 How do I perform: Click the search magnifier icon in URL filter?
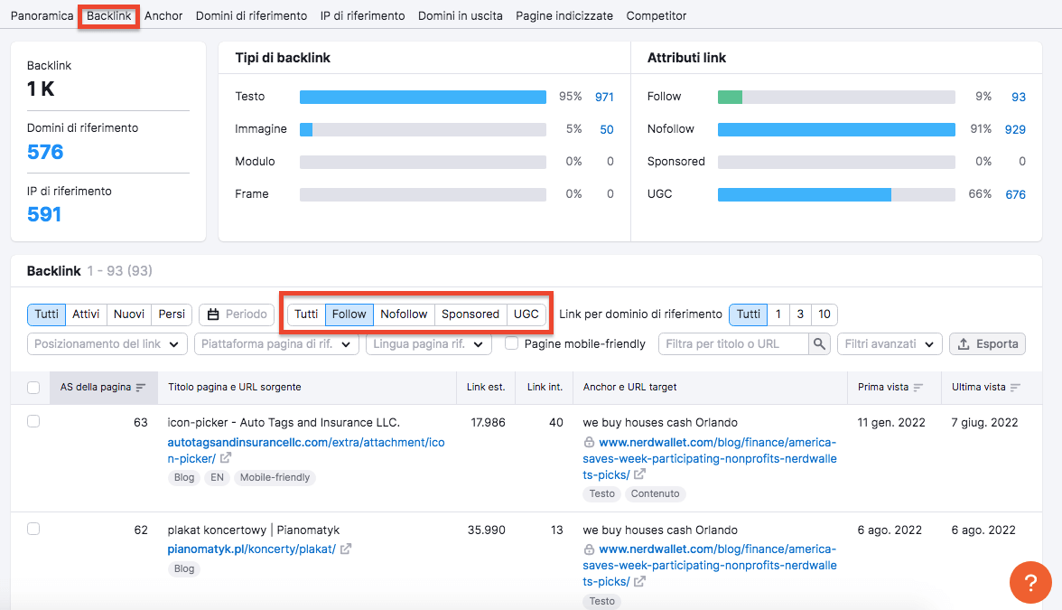click(x=819, y=343)
